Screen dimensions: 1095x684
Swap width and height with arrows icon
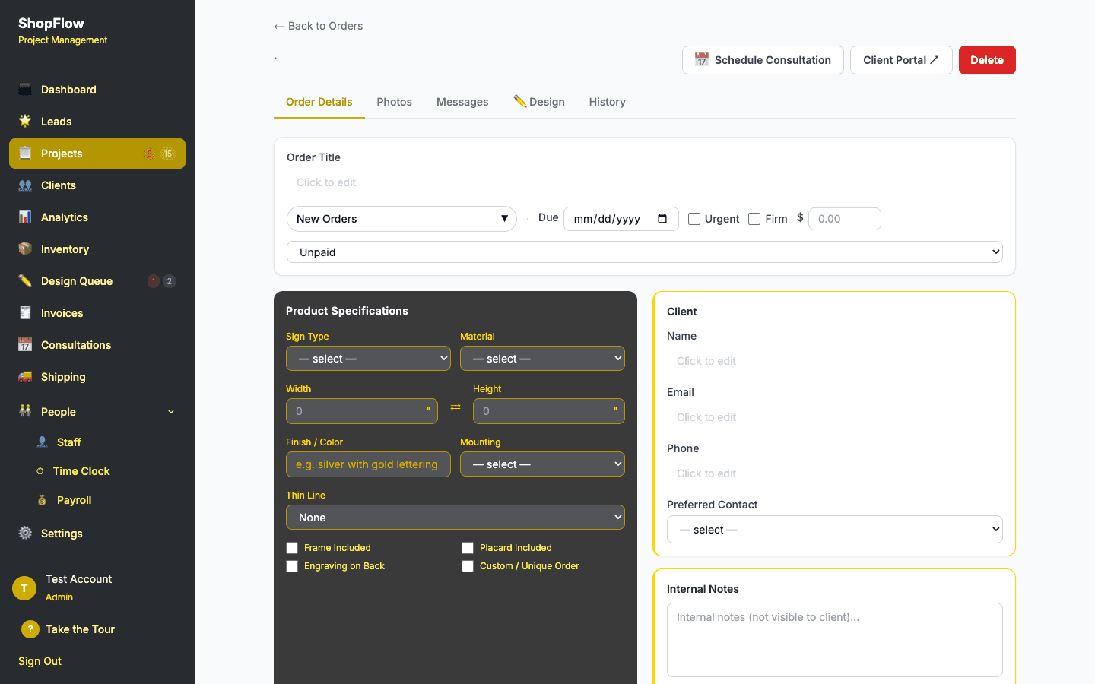click(x=455, y=407)
